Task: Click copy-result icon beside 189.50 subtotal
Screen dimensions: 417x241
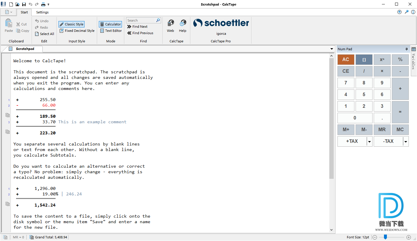Action: [x=8, y=115]
